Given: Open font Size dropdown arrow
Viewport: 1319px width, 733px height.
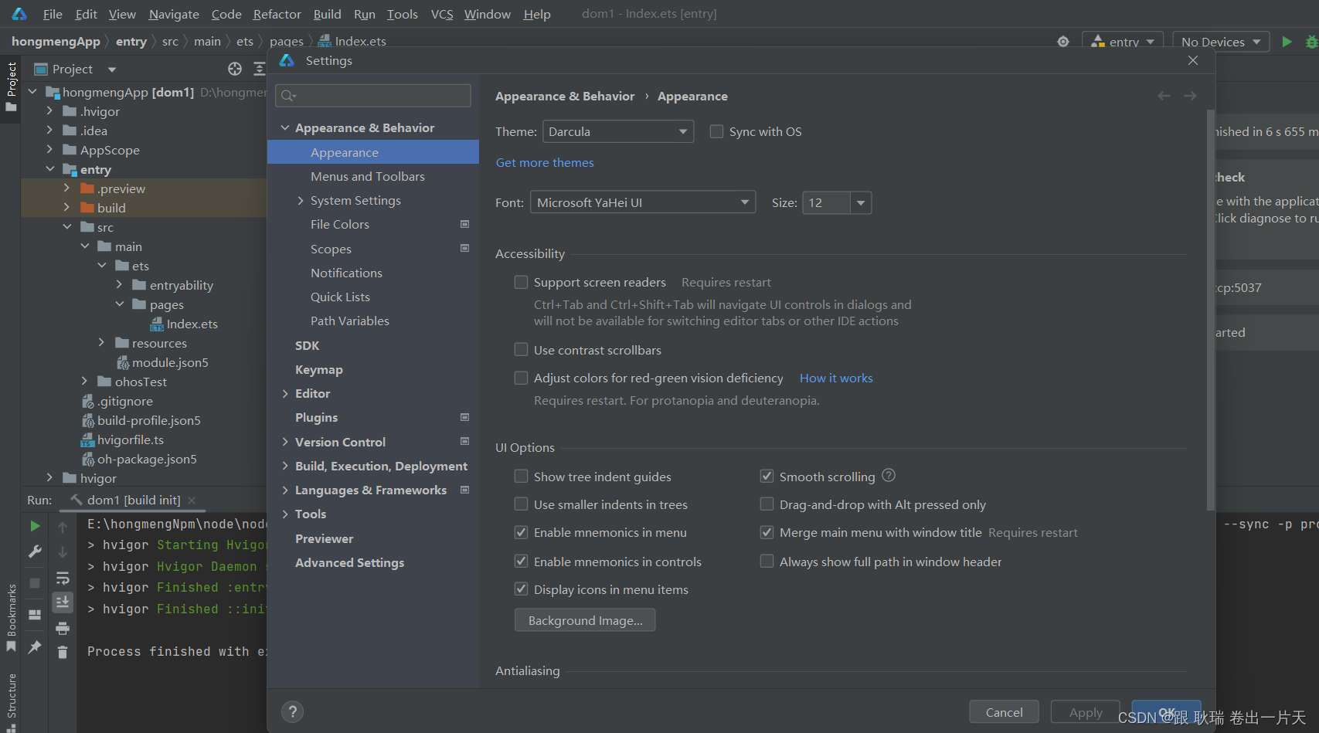Looking at the screenshot, I should pos(861,202).
